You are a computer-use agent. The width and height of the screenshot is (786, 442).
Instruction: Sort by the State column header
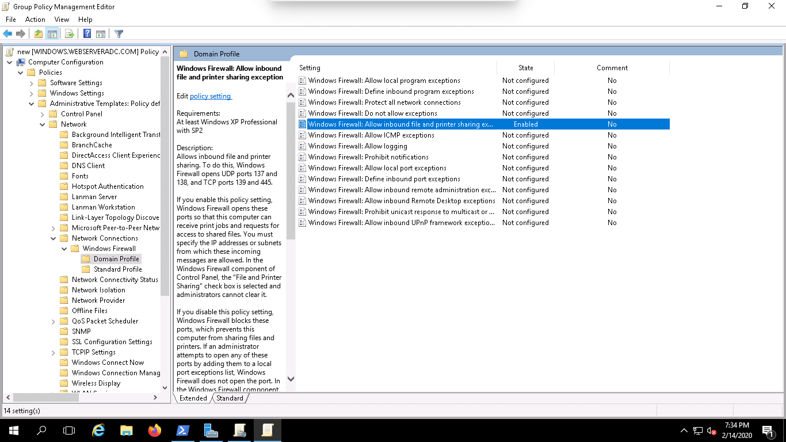525,68
